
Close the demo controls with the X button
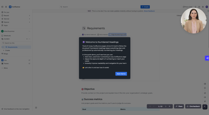click(205, 106)
